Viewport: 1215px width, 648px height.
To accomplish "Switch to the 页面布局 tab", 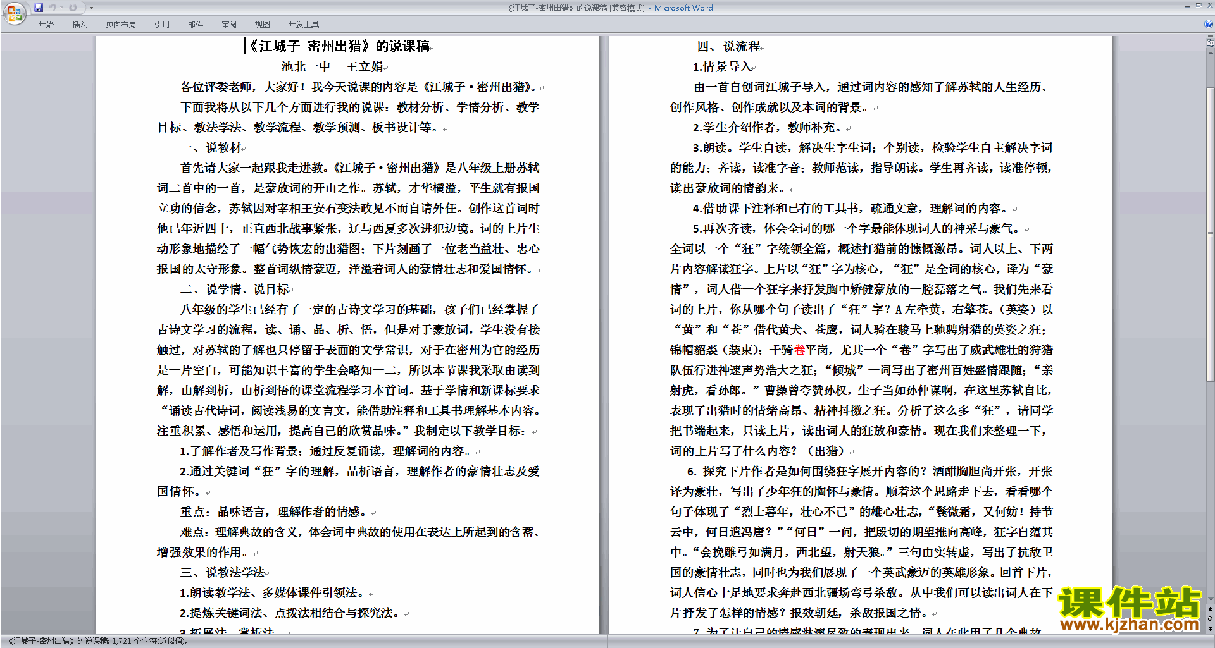I will 120,24.
